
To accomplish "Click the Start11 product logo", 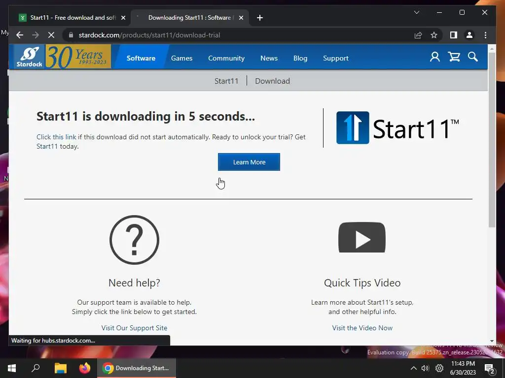I will pyautogui.click(x=397, y=128).
